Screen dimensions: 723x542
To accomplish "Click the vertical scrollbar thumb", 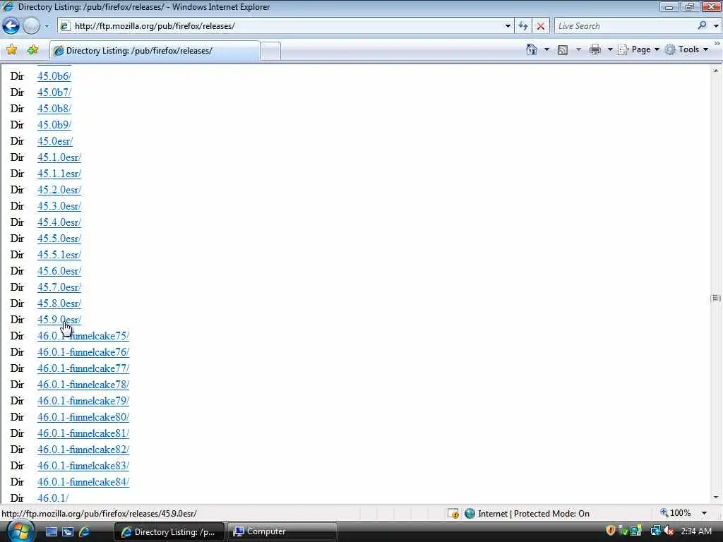I will (716, 299).
